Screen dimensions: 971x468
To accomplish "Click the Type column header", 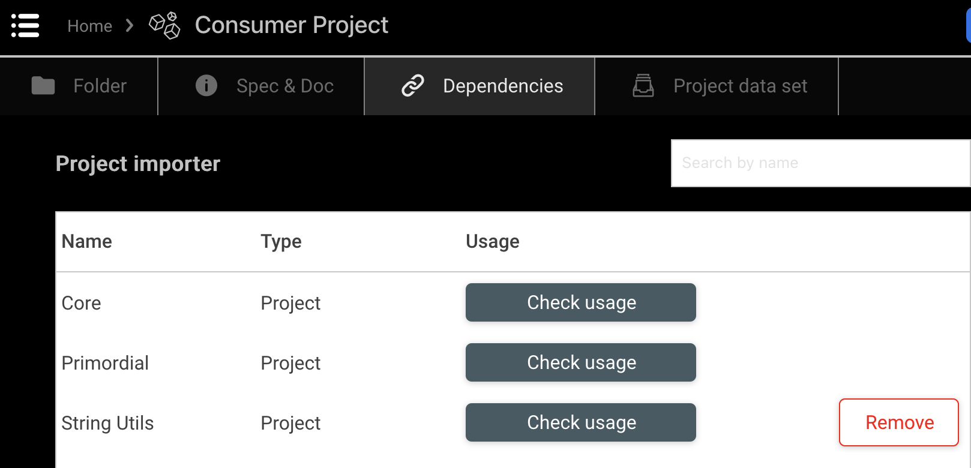I will pyautogui.click(x=281, y=241).
